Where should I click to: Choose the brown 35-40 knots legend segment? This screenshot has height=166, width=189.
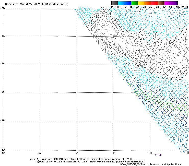161,3
